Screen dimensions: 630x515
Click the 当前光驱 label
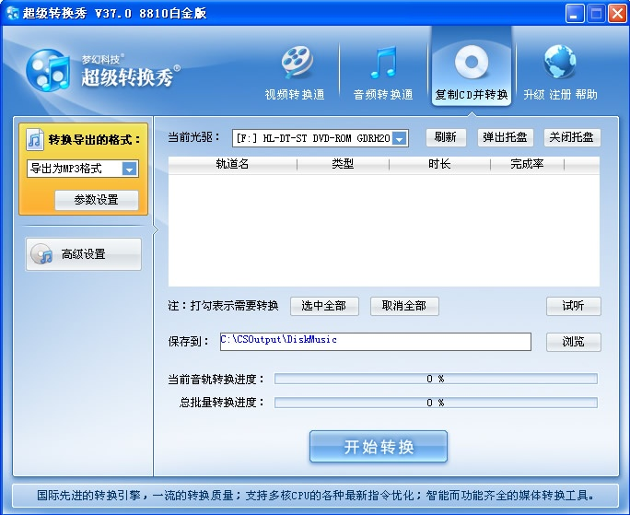coord(194,137)
